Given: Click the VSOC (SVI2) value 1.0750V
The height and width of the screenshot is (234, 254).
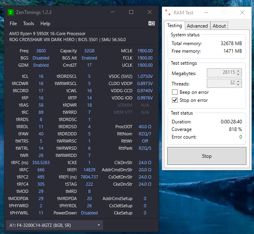Looking at the screenshot, I should [145, 76].
